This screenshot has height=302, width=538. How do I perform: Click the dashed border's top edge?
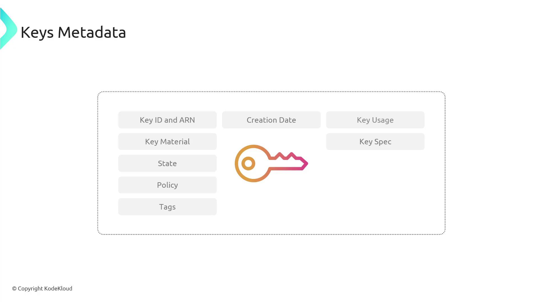(271, 92)
